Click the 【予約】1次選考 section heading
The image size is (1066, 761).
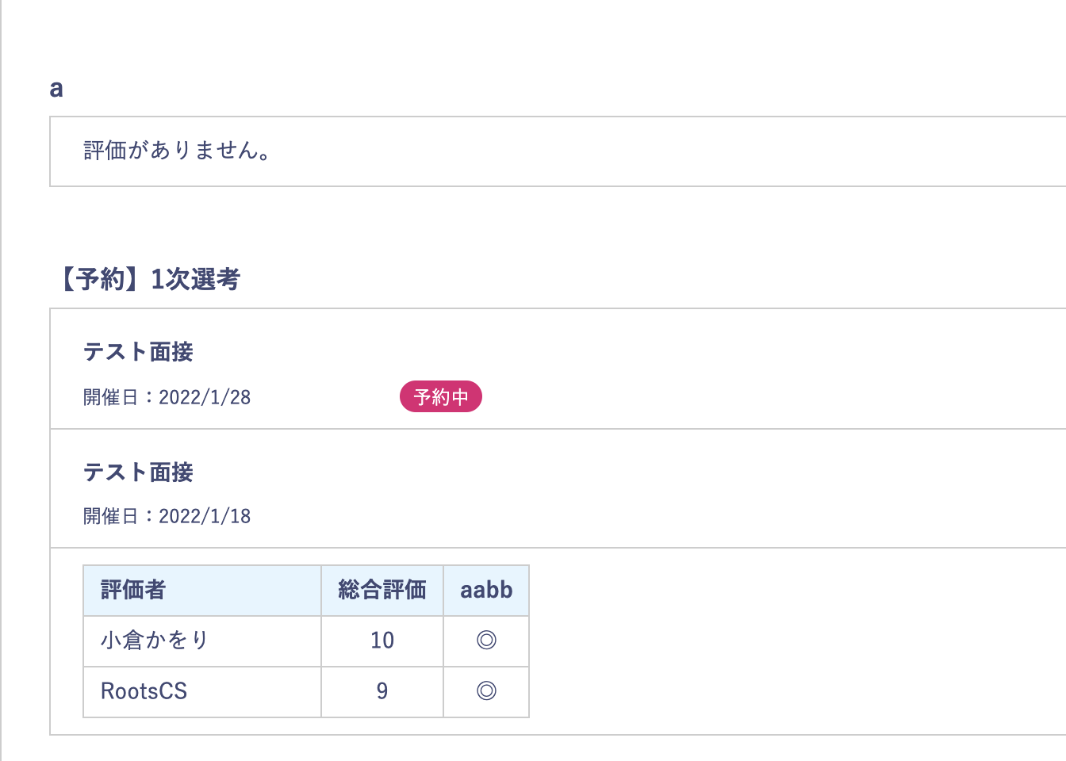148,279
